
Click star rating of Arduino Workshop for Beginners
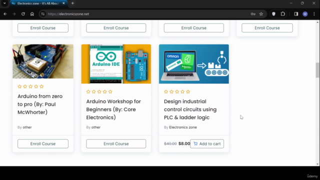click(x=99, y=91)
